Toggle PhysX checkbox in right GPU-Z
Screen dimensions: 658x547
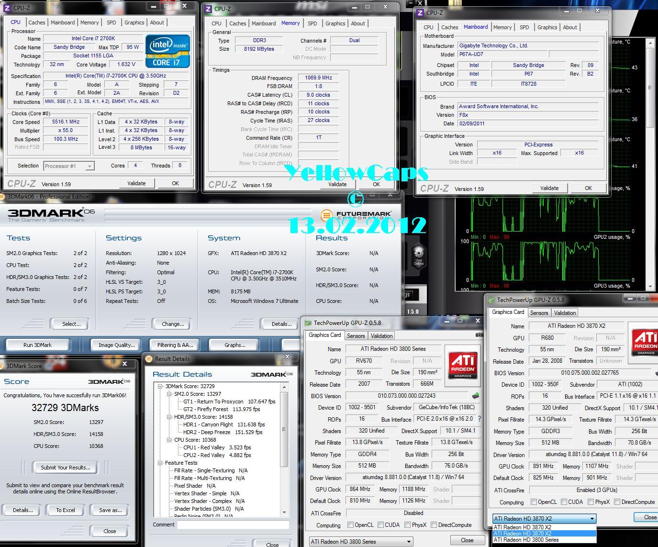pos(591,502)
